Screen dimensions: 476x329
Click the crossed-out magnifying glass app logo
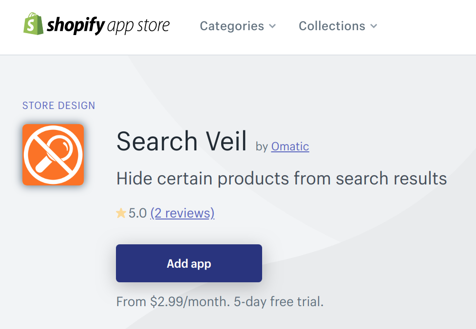(53, 155)
